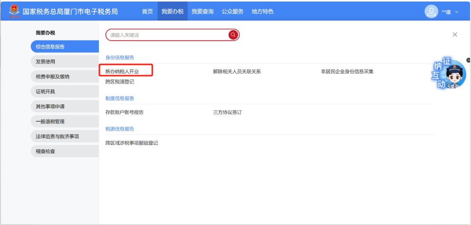Open 存款账户账号报告 link
Image resolution: width=471 pixels, height=225 pixels.
point(124,112)
